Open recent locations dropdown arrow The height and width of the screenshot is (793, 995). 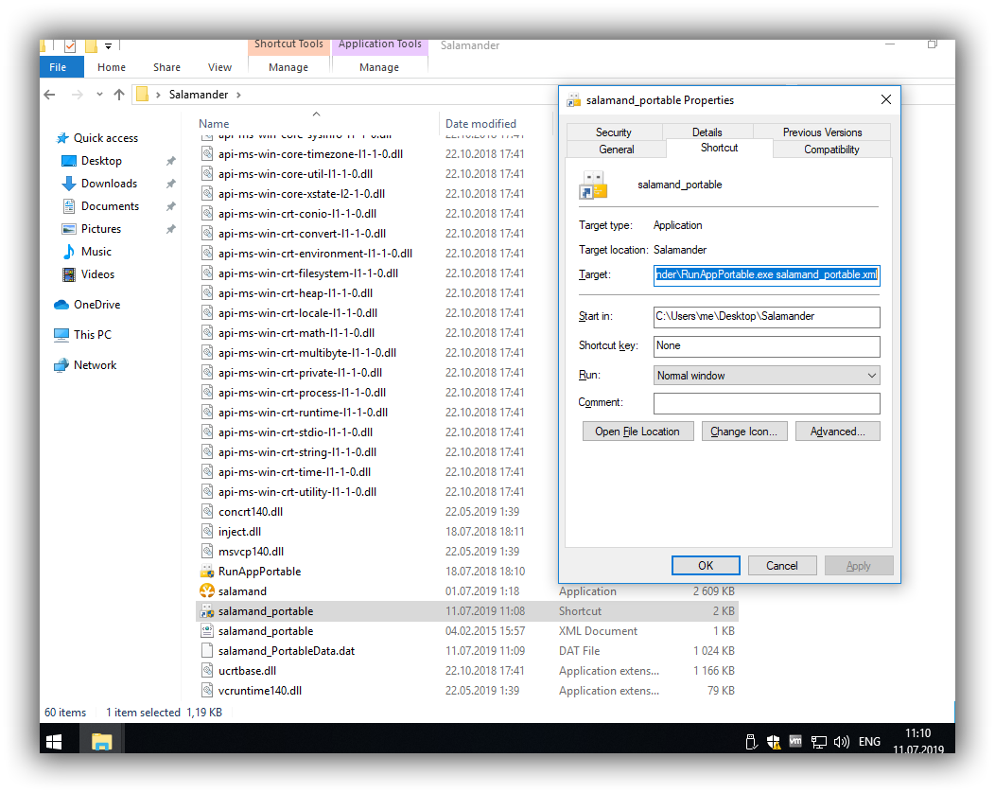(x=99, y=95)
